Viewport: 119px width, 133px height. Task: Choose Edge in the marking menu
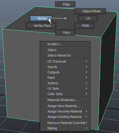coord(65,4)
